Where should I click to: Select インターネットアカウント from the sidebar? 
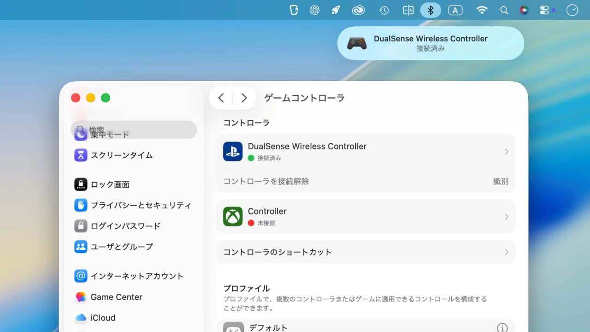(136, 276)
